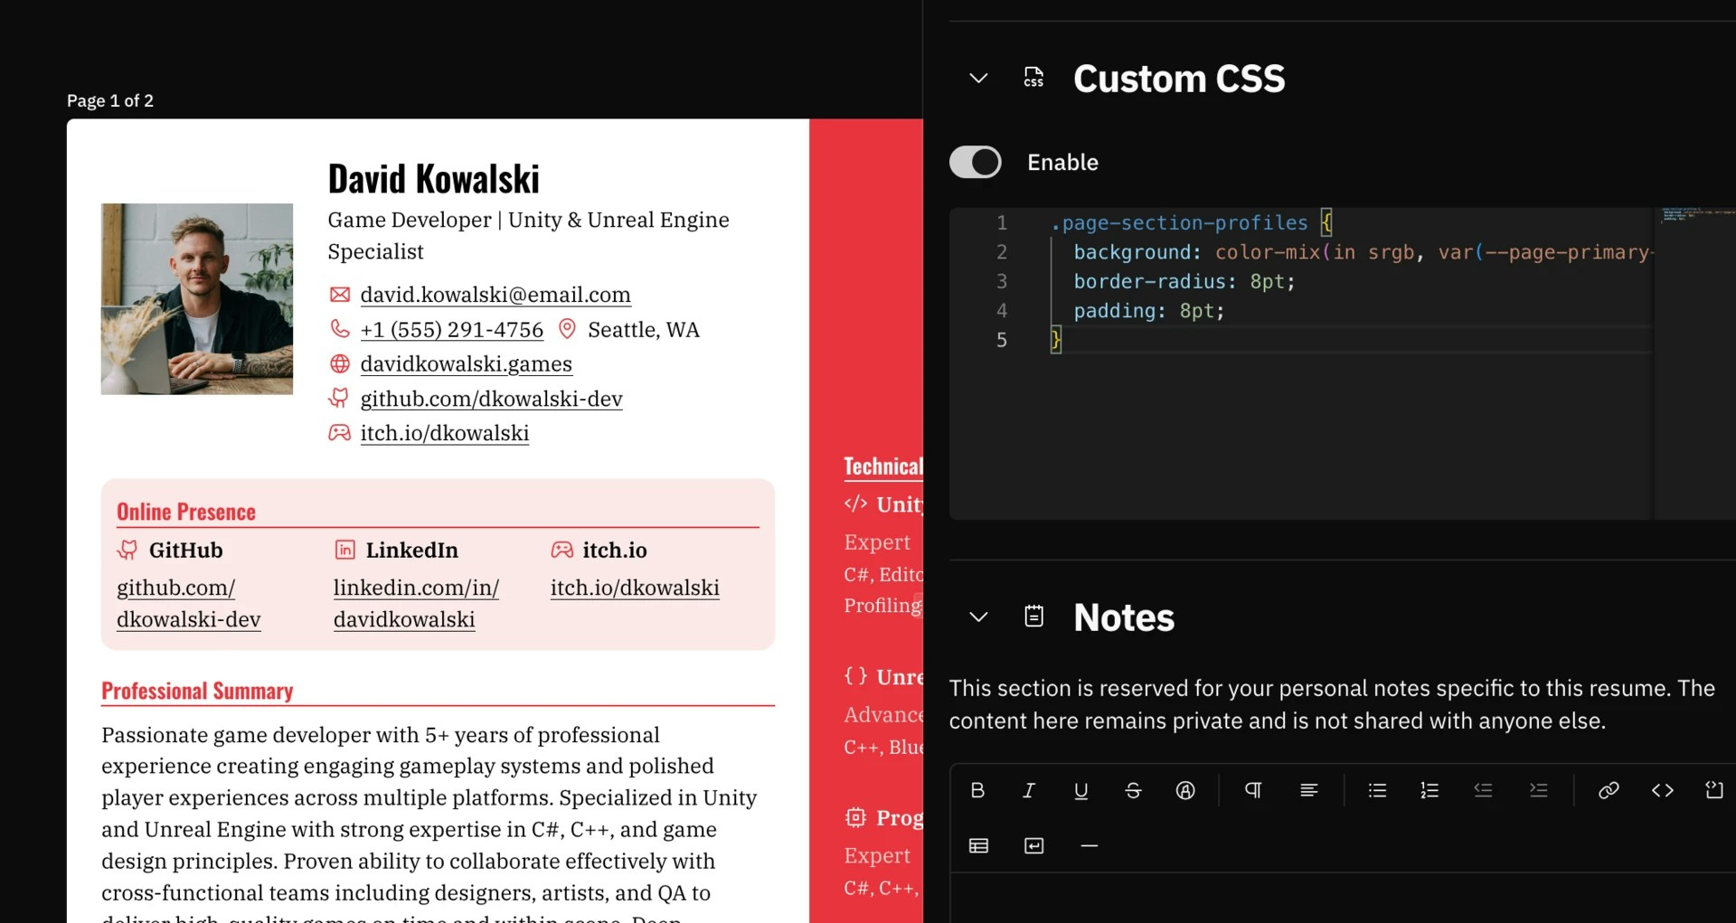This screenshot has width=1736, height=923.
Task: Insert a hyperlink using the link icon
Action: pos(1609,790)
